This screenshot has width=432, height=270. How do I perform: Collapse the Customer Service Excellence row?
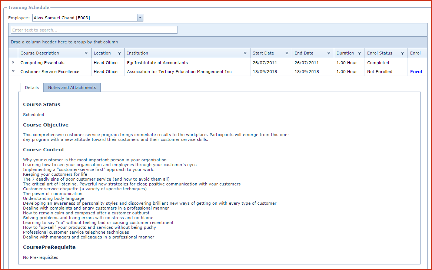tap(13, 72)
